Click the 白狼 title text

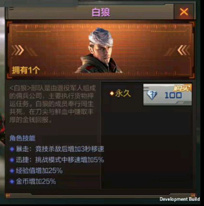pyautogui.click(x=101, y=12)
